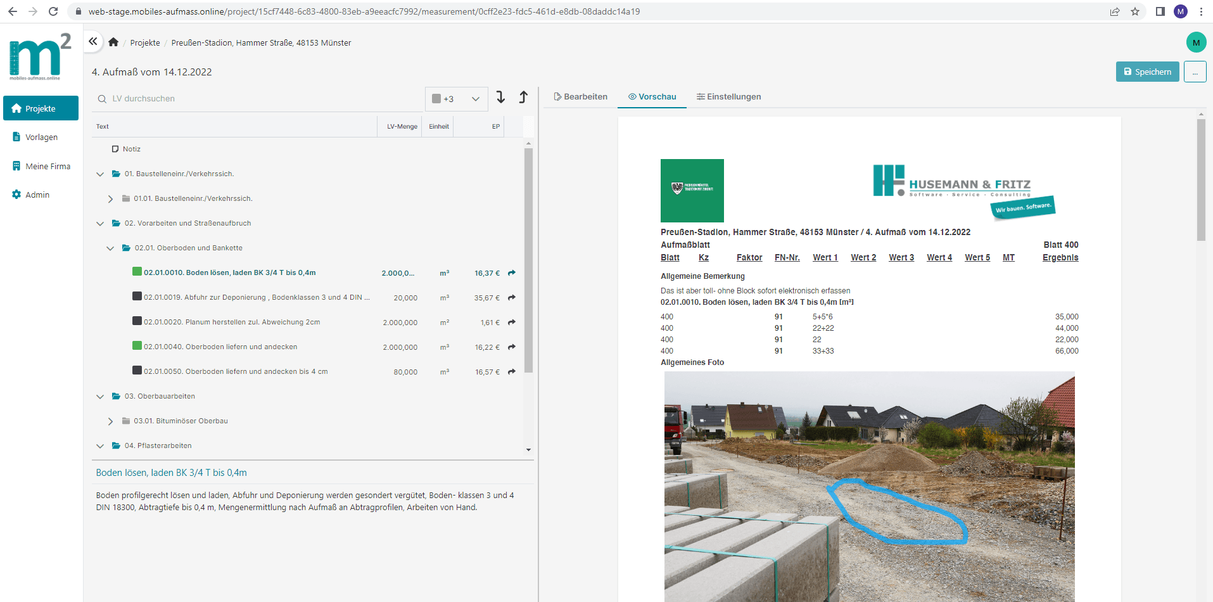Bookmark this page with star icon
The width and height of the screenshot is (1213, 602).
(x=1135, y=11)
